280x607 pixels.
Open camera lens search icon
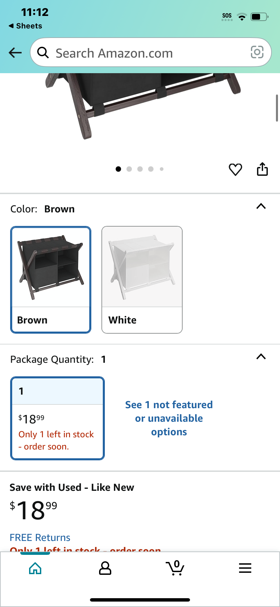pyautogui.click(x=257, y=52)
